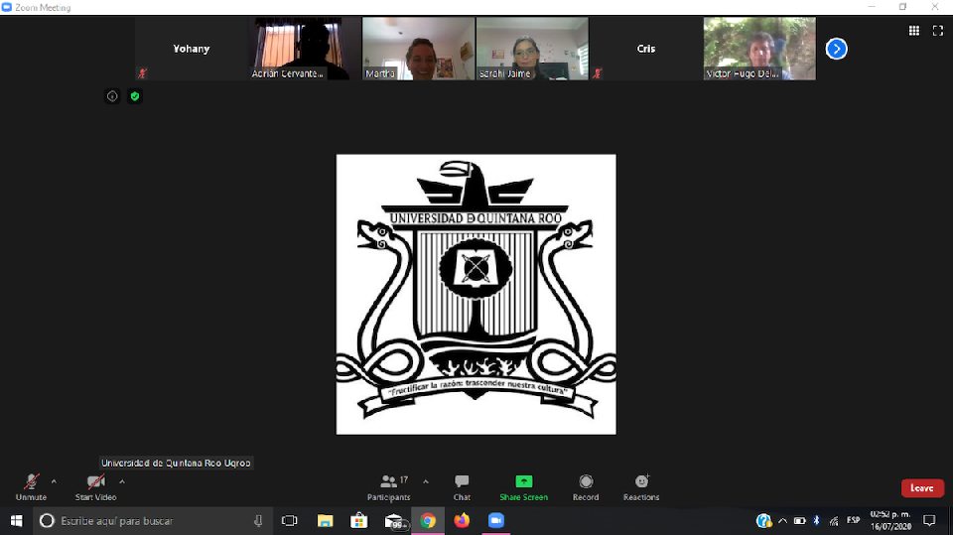
Task: Expand video options arrow next to Start Video
Action: click(122, 481)
